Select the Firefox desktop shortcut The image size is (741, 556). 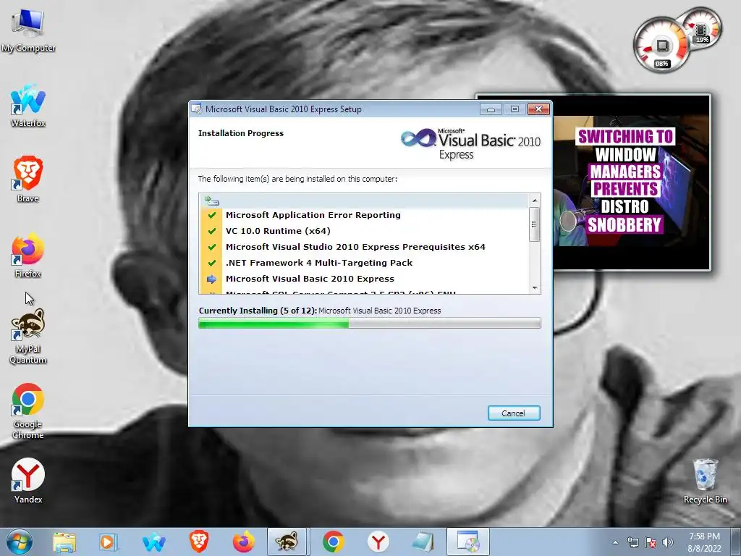click(x=28, y=255)
